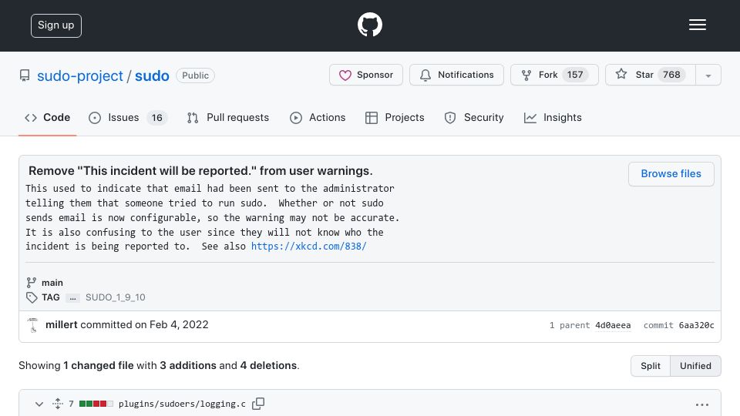Open the GitHub homepage logo
This screenshot has width=740, height=416.
tap(369, 25)
